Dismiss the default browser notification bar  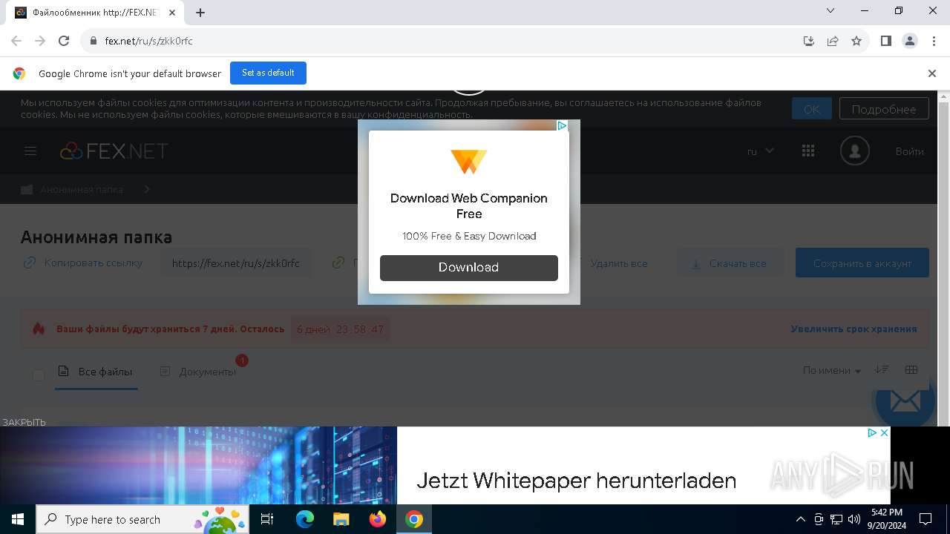(x=932, y=73)
